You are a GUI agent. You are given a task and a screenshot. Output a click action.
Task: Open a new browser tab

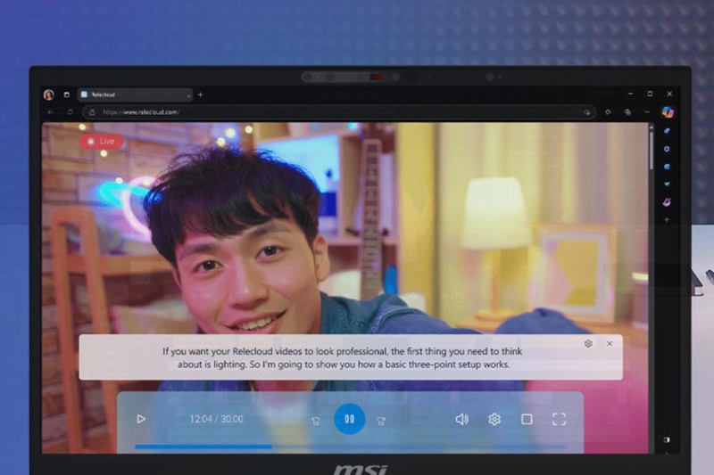(200, 94)
